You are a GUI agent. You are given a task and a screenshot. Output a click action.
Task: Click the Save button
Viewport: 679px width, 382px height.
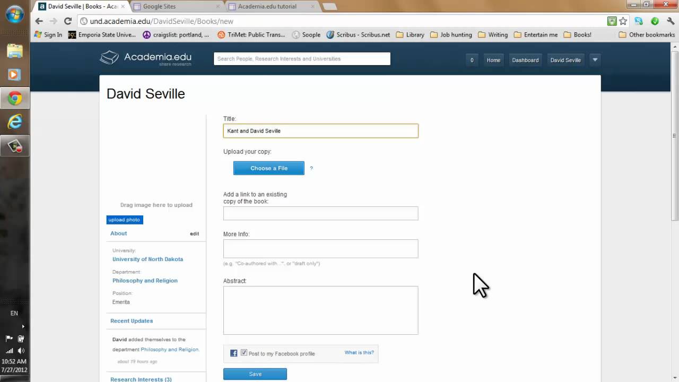click(x=255, y=374)
